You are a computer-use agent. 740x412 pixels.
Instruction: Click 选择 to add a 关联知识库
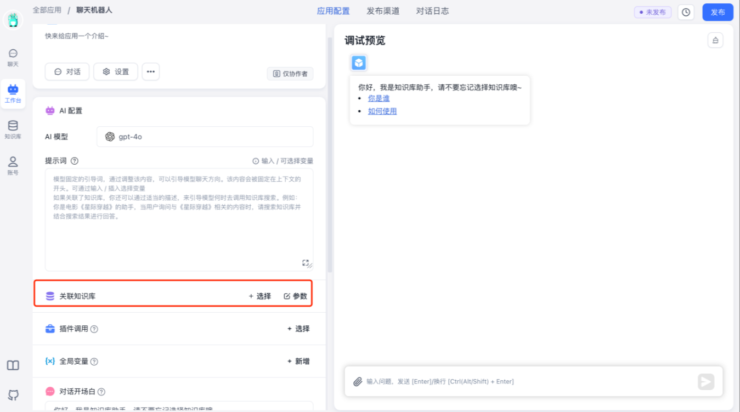[x=260, y=296]
